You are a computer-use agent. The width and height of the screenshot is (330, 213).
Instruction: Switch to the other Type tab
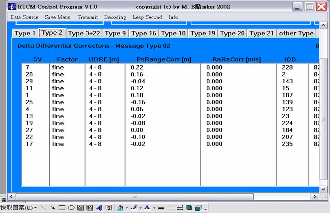click(x=296, y=33)
